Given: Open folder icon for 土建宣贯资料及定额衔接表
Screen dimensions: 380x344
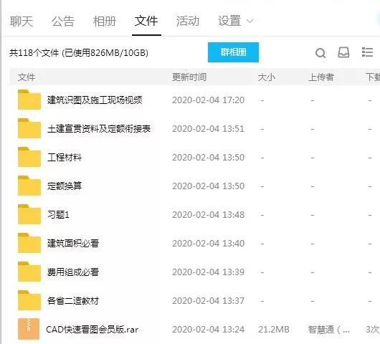Looking at the screenshot, I should click(29, 128).
